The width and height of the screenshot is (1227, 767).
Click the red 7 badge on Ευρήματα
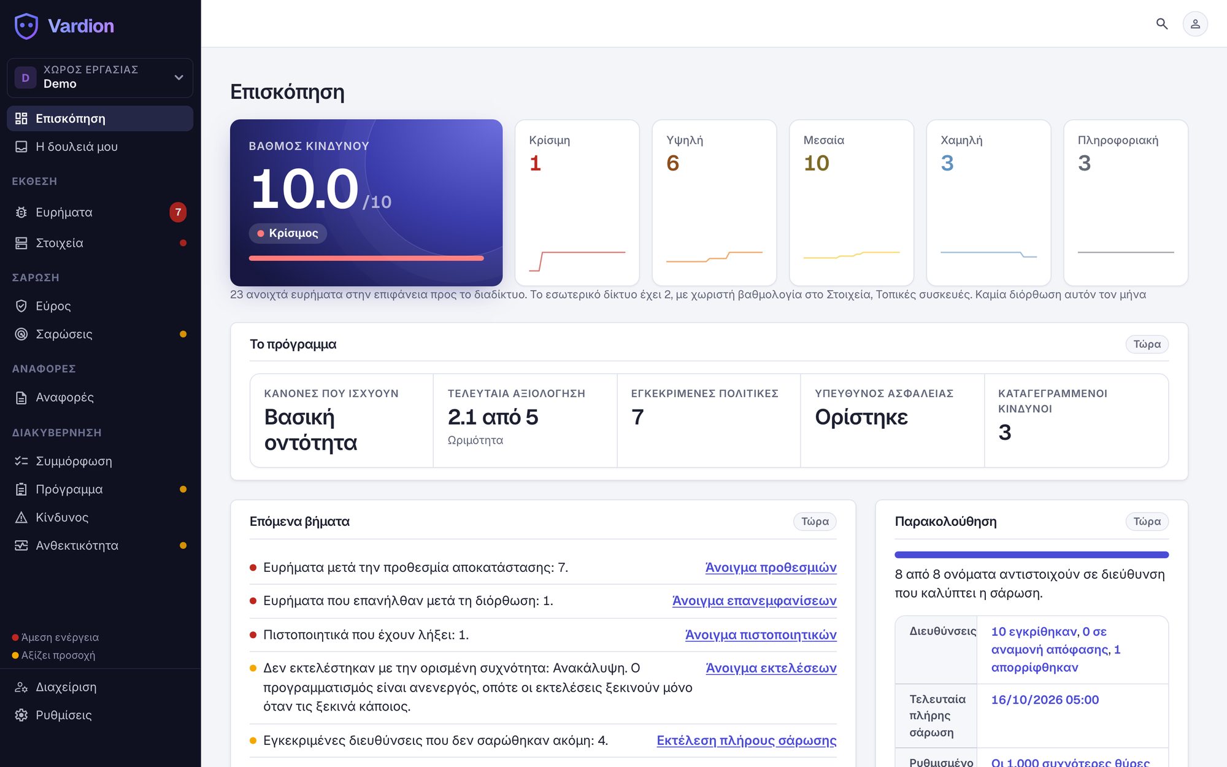[178, 212]
